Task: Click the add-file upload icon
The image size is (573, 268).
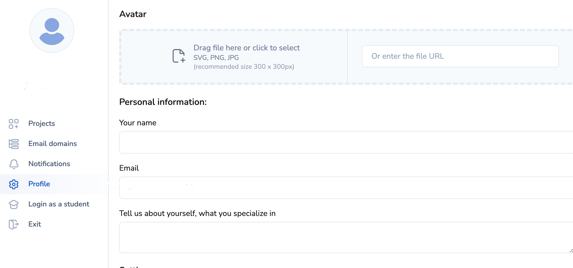Action: (179, 56)
